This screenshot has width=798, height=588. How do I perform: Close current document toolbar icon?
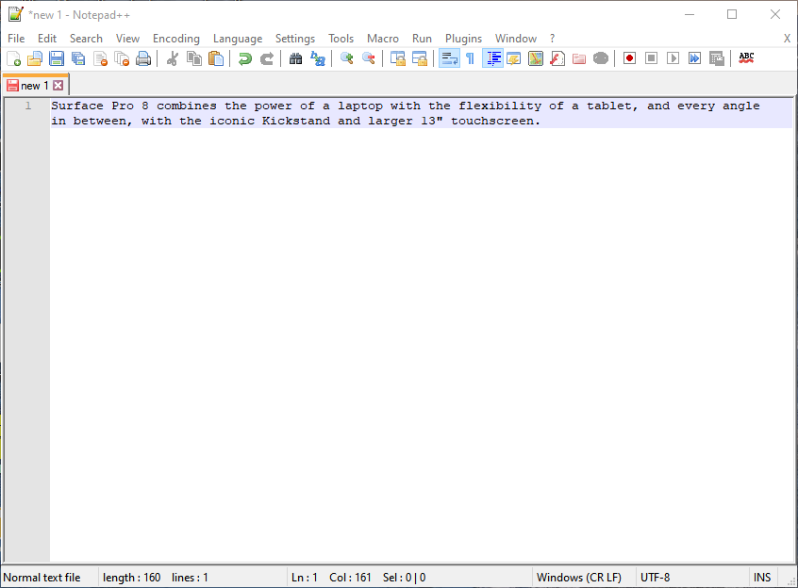tap(100, 59)
